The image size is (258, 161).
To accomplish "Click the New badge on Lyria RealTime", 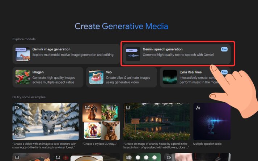I will (224, 72).
